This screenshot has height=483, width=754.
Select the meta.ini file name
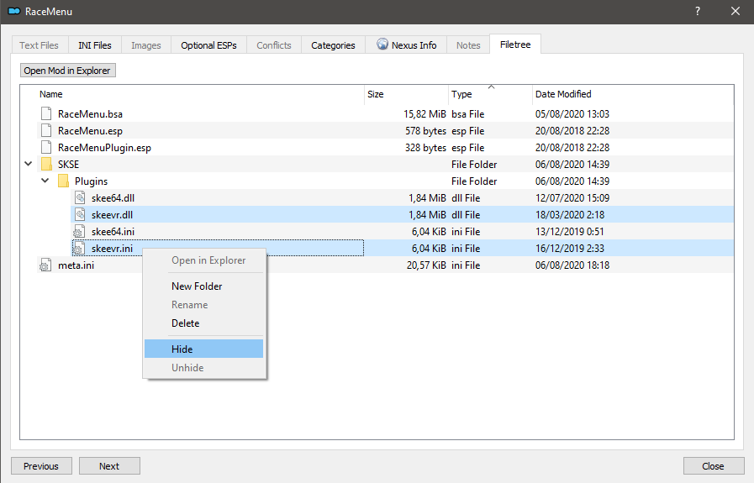click(76, 265)
